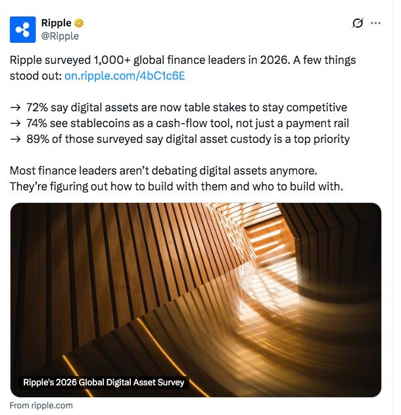
Task: Click the "stood out:" text before the link
Action: click(x=35, y=76)
